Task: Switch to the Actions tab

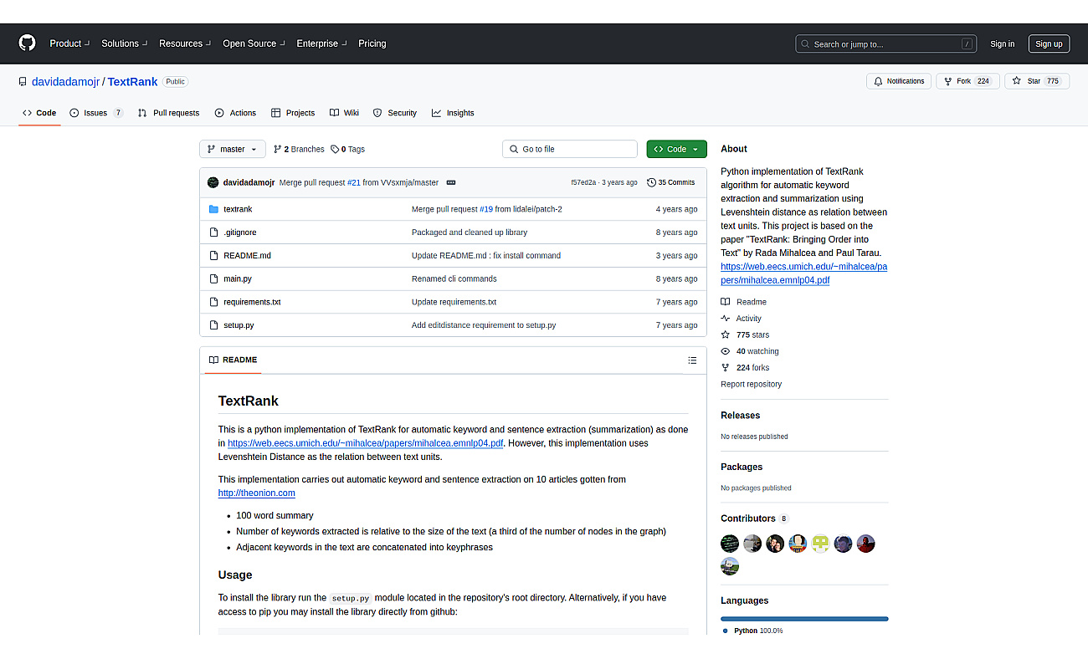Action: click(x=235, y=113)
